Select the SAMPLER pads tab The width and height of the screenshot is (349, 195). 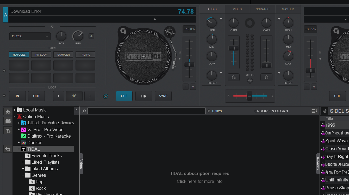pos(63,55)
